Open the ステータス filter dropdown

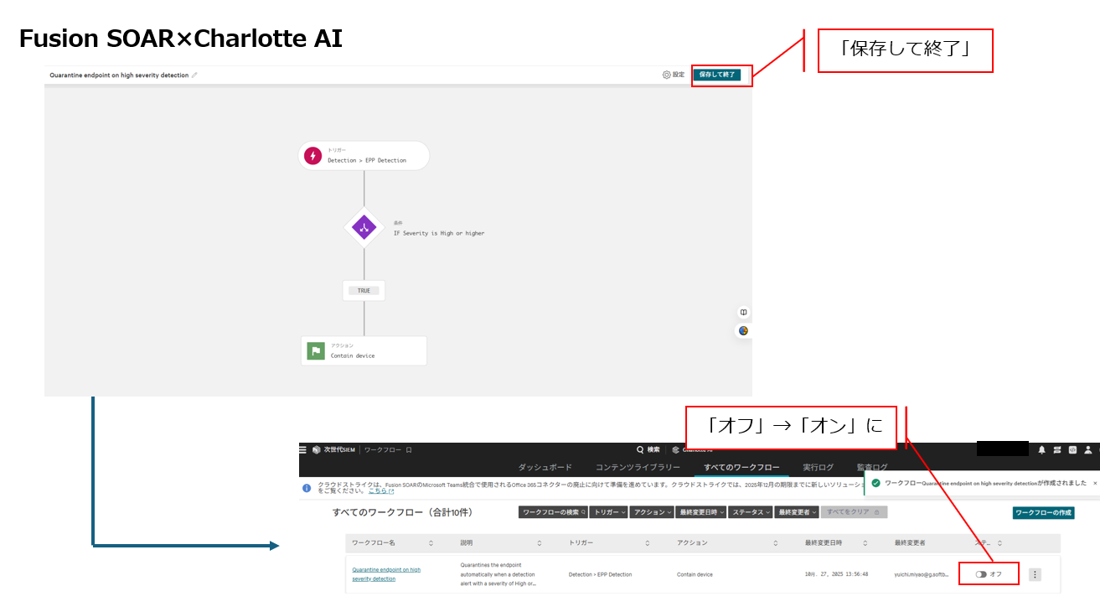pyautogui.click(x=750, y=512)
